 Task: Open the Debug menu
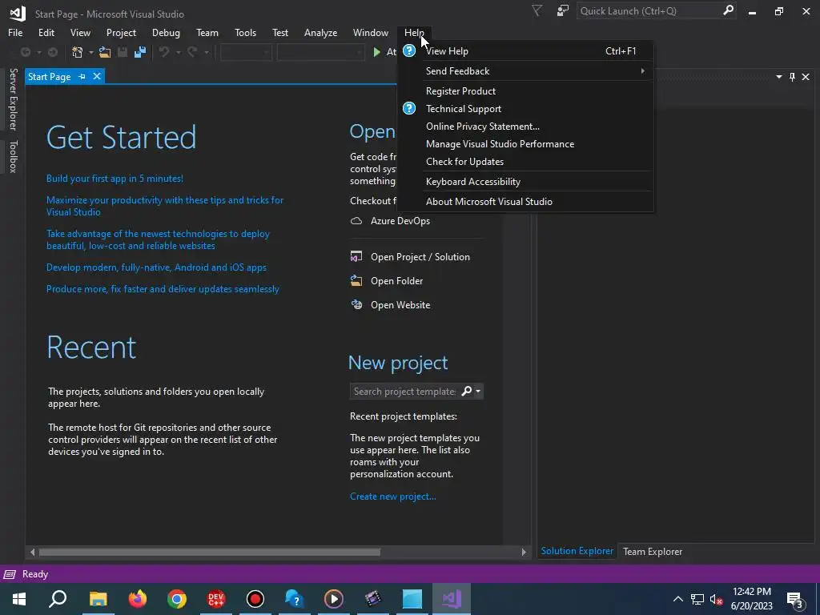166,32
